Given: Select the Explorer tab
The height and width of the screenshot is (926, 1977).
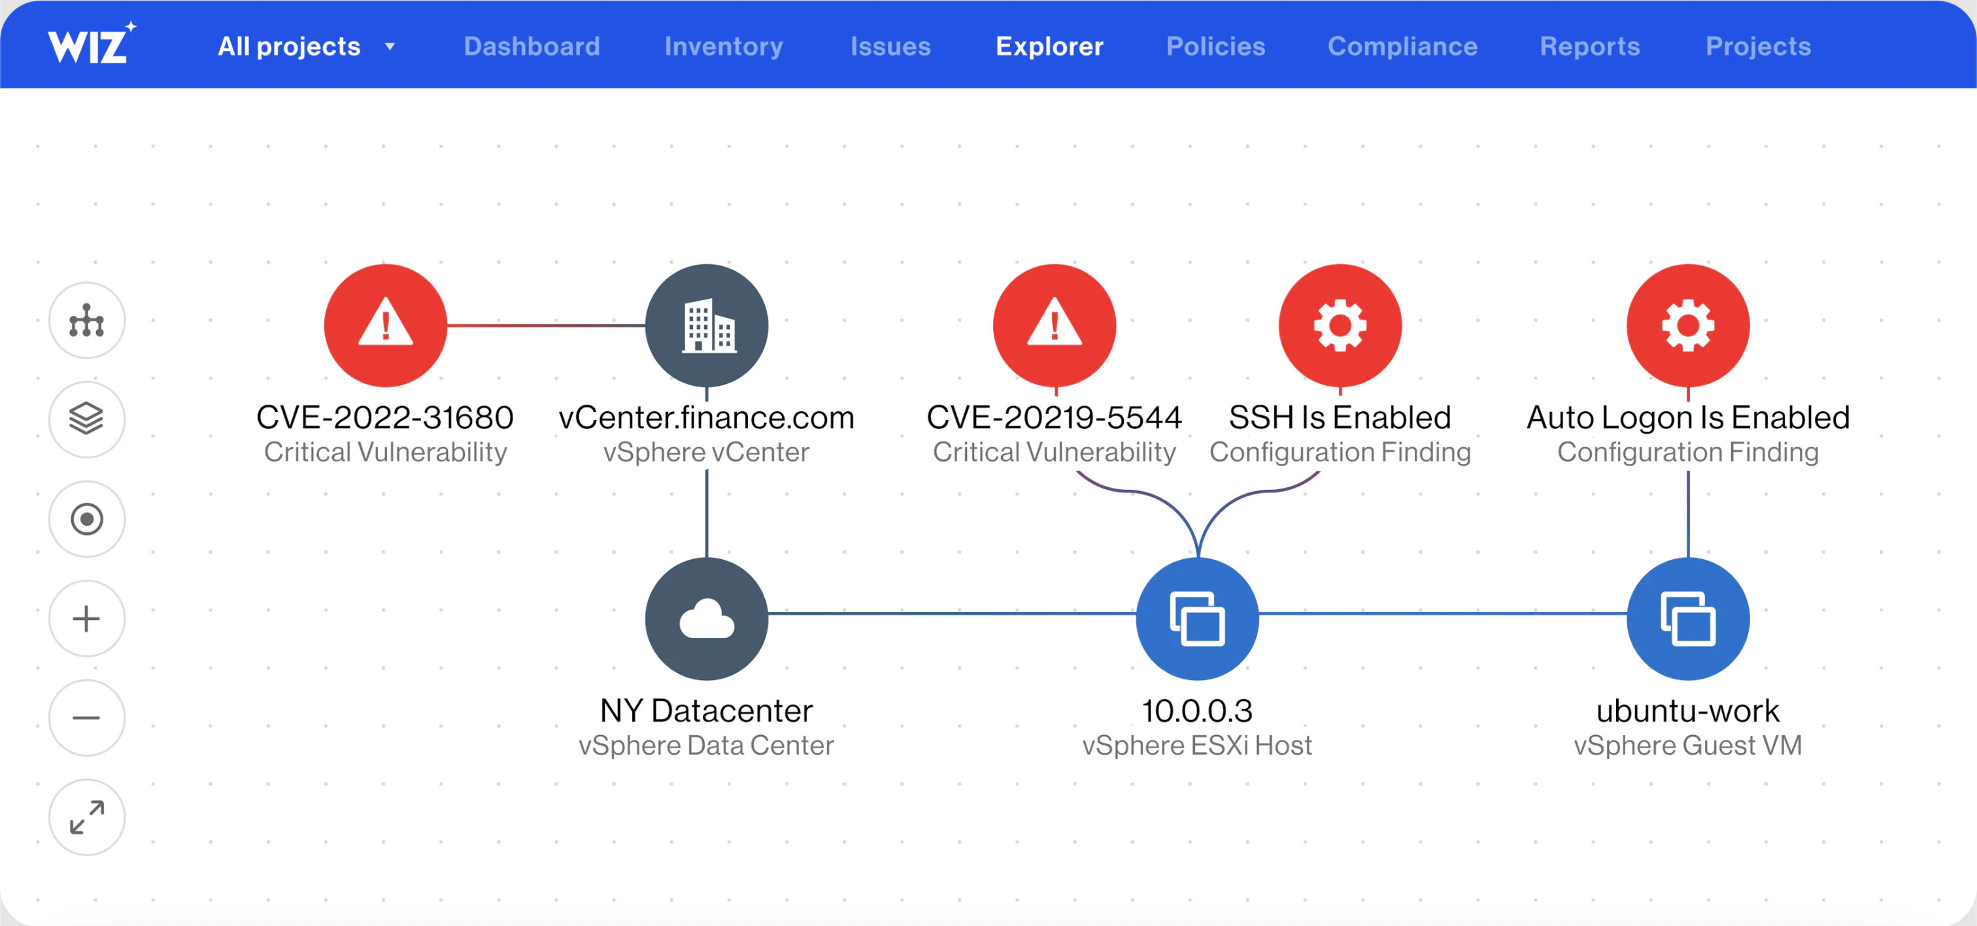Looking at the screenshot, I should coord(1049,46).
